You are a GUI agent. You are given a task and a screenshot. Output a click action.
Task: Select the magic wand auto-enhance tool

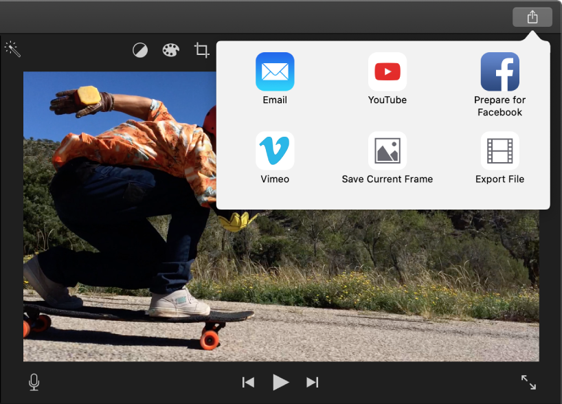12,49
